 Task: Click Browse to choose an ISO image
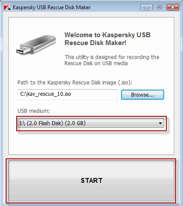point(143,95)
